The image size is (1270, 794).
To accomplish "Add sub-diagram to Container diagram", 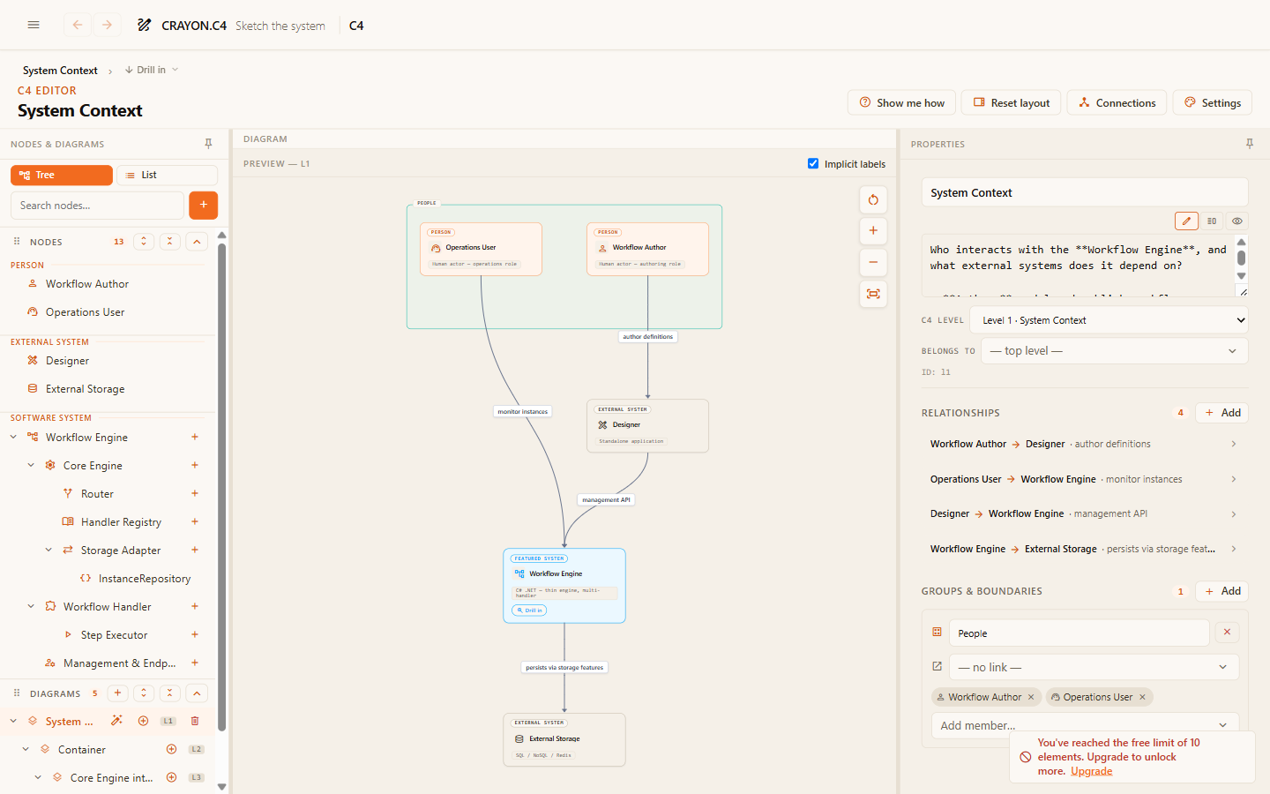I will point(172,749).
